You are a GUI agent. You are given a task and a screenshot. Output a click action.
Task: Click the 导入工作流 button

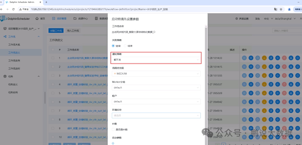(73, 31)
